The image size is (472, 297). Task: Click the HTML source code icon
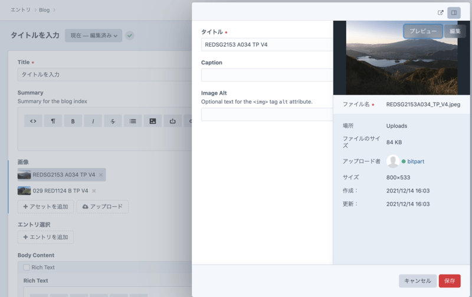33,121
